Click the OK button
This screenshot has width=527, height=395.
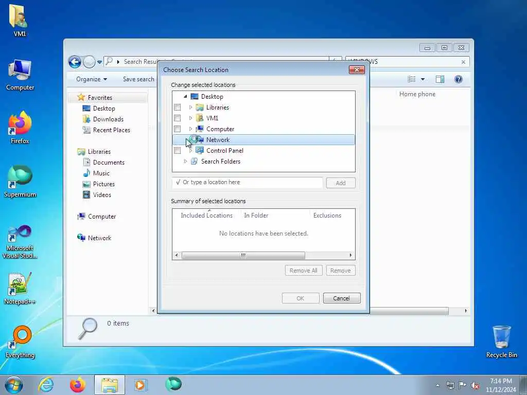[301, 298]
